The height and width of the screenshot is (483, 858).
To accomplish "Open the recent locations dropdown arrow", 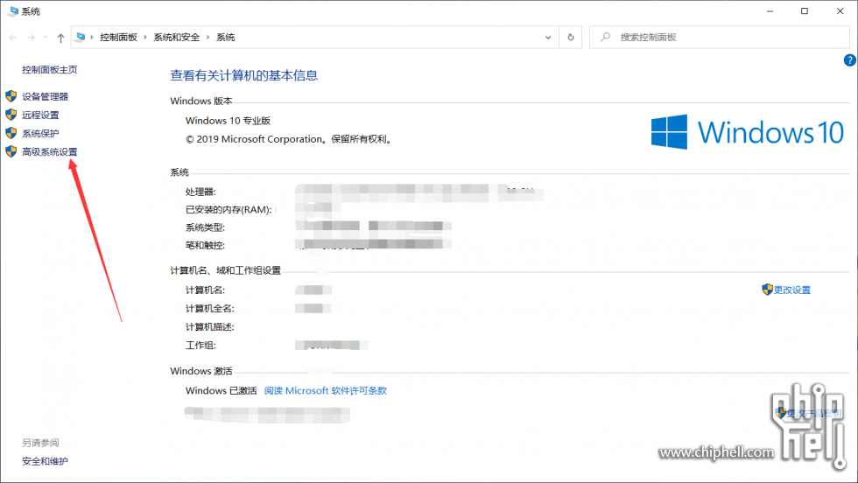I will [x=46, y=38].
